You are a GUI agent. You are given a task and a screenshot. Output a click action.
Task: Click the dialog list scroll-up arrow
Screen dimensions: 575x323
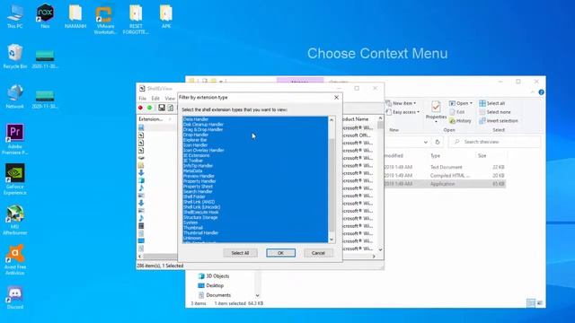pos(332,119)
